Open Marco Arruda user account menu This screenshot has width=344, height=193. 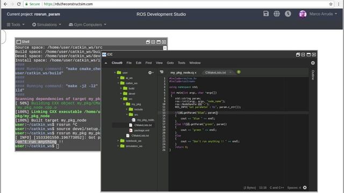(x=323, y=14)
